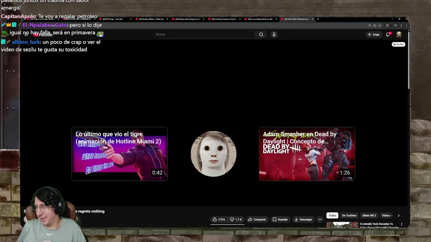Viewport: 431px width, 242px height.
Task: Click the Crear button
Action: pos(373,34)
